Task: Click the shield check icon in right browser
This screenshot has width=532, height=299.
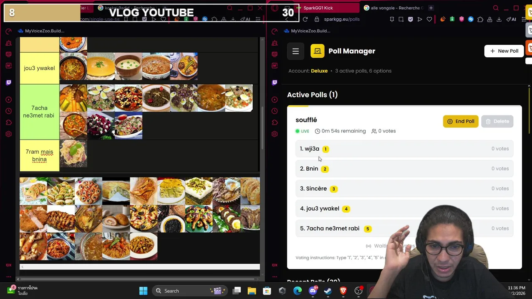Action: pos(411,19)
